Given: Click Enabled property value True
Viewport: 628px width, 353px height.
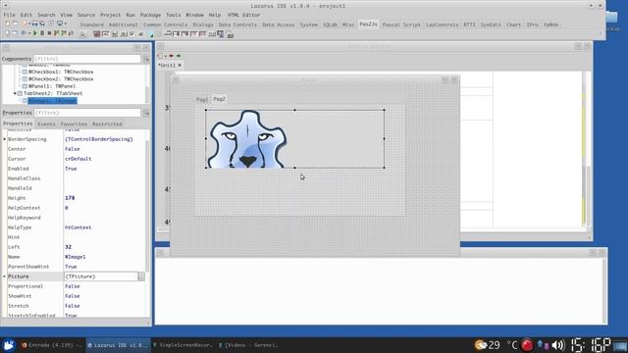Looking at the screenshot, I should (x=71, y=169).
